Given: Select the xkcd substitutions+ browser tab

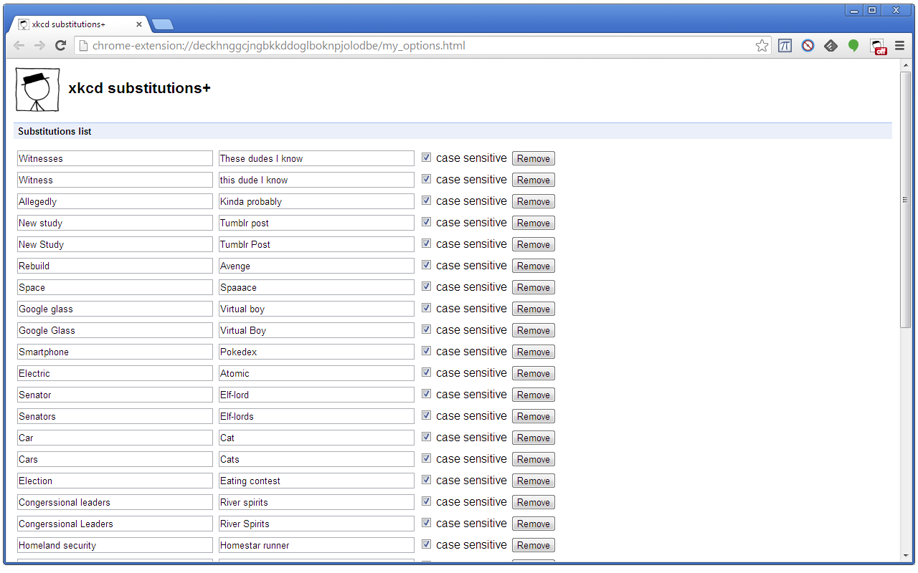Looking at the screenshot, I should click(80, 24).
